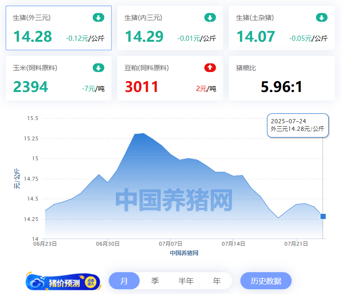
Task: Click the 14.29 price value
Action: (x=144, y=37)
